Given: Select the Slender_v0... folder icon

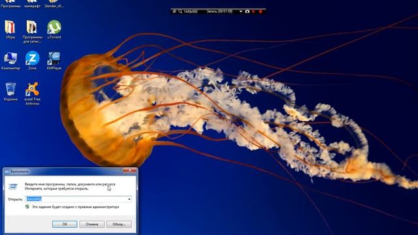Looking at the screenshot, I should 54,4.
